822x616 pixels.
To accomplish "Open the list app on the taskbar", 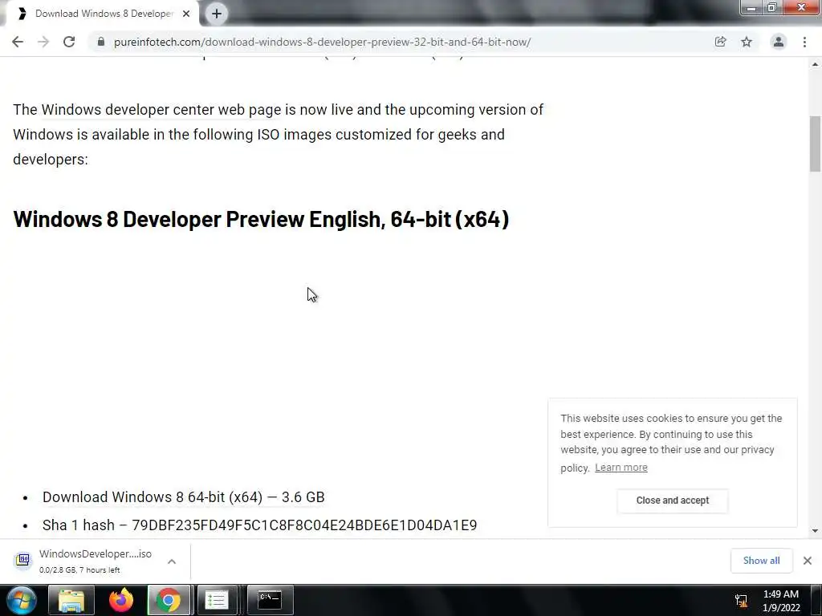I will (217, 600).
